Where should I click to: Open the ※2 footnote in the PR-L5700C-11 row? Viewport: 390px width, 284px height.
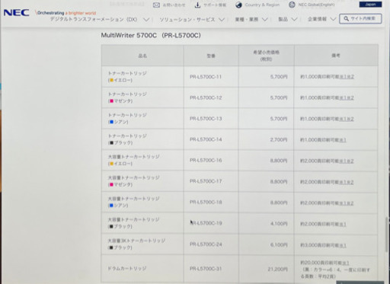coord(350,77)
